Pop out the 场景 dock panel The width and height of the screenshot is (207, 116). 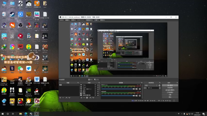pos(78,83)
